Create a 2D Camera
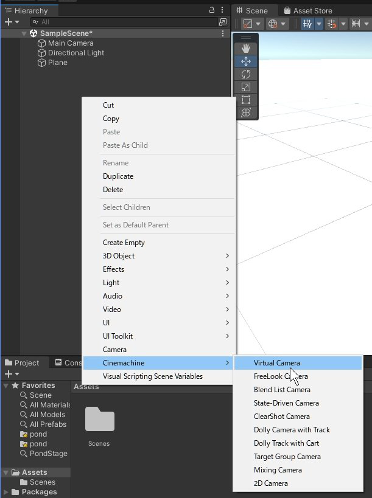Screen dimensions: 372x498 (298, 483)
